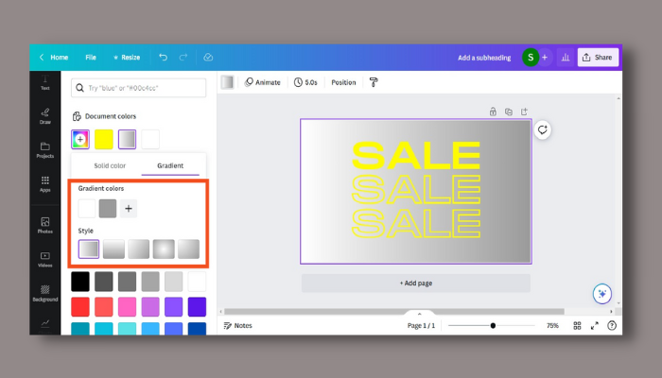The width and height of the screenshot is (662, 378).
Task: Click the comment bubble icon beside canvas
Action: click(543, 130)
